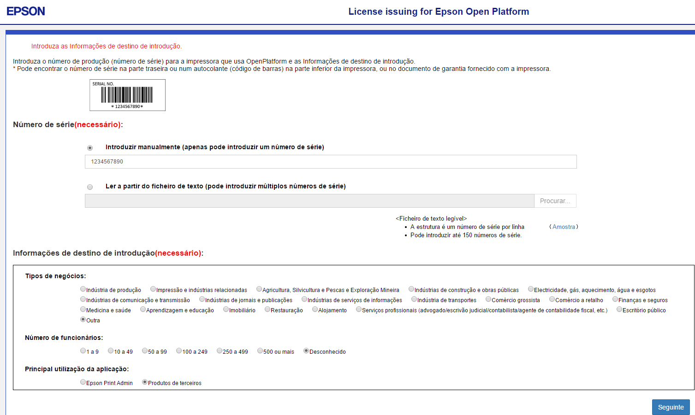Click the serial number input field
The width and height of the screenshot is (695, 415).
pos(330,162)
